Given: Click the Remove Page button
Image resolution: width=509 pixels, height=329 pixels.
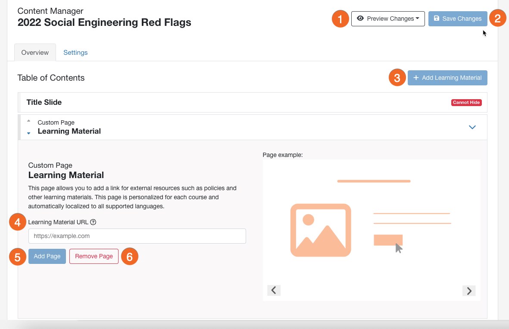Looking at the screenshot, I should coord(94,256).
